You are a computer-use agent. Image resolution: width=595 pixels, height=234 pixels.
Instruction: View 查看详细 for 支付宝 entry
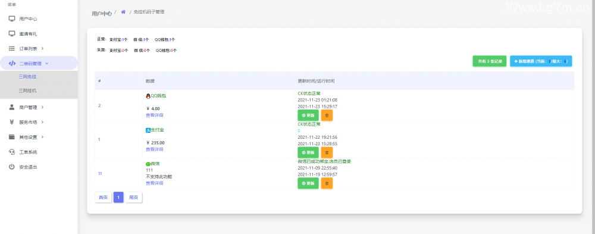(x=155, y=149)
